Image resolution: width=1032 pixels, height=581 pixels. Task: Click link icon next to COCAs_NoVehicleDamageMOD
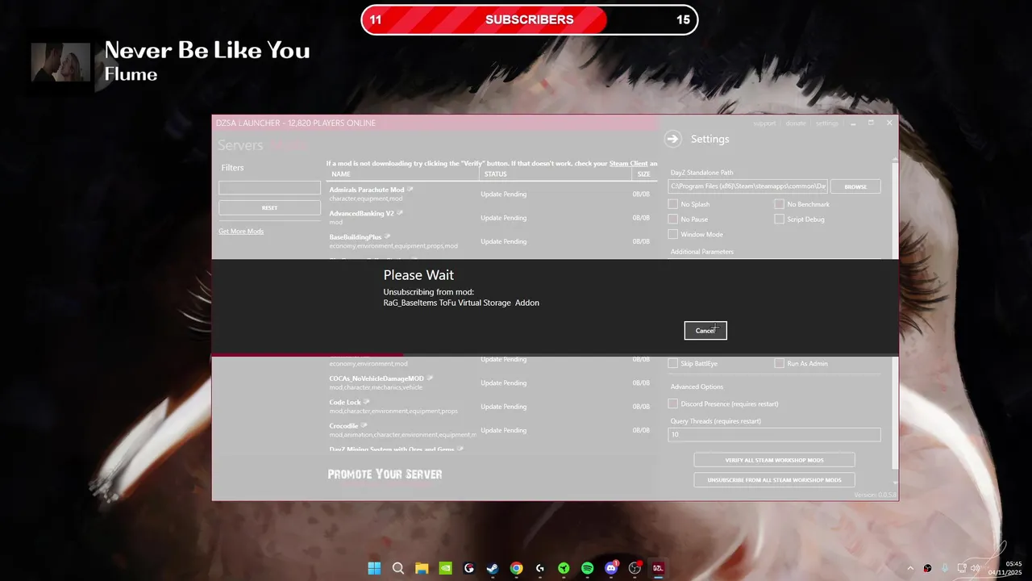click(x=430, y=378)
